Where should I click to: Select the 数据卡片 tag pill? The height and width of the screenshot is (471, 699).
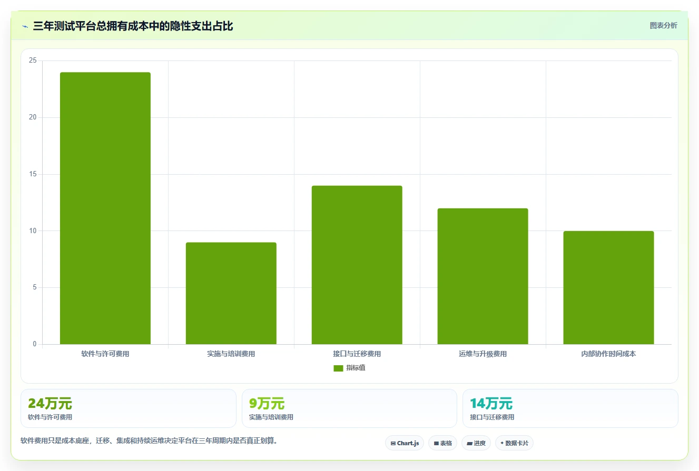coord(514,443)
